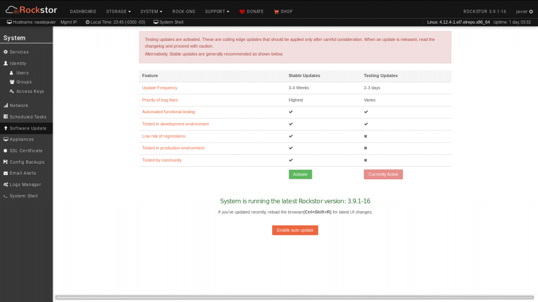Viewport: 538px width, 302px height.
Task: Click the Services gear icon in sidebar
Action: coord(5,52)
